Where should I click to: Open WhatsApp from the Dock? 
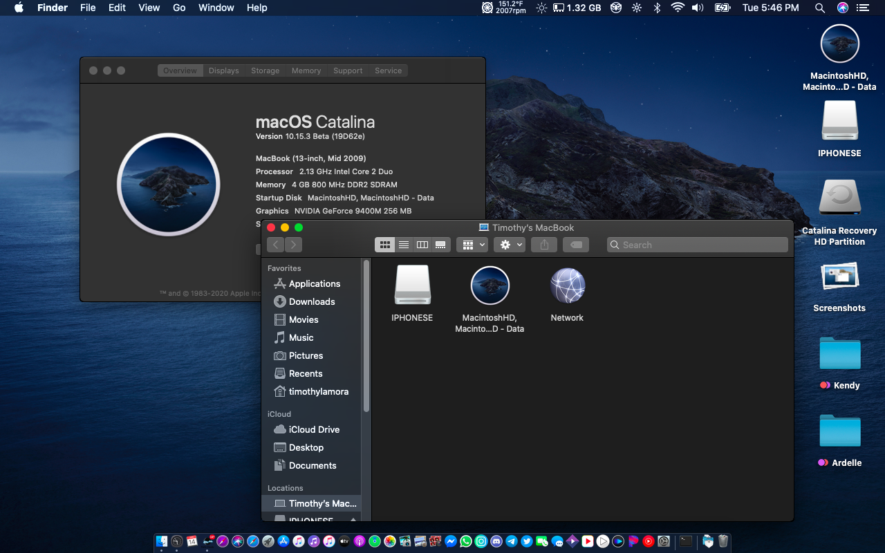click(x=466, y=541)
